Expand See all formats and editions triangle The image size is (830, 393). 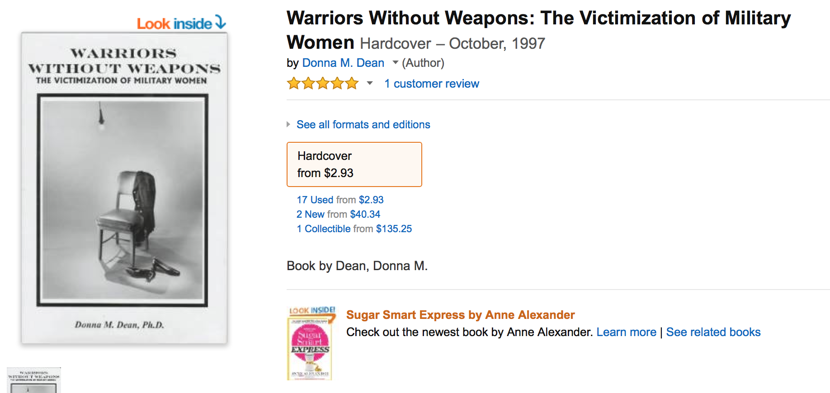point(288,124)
